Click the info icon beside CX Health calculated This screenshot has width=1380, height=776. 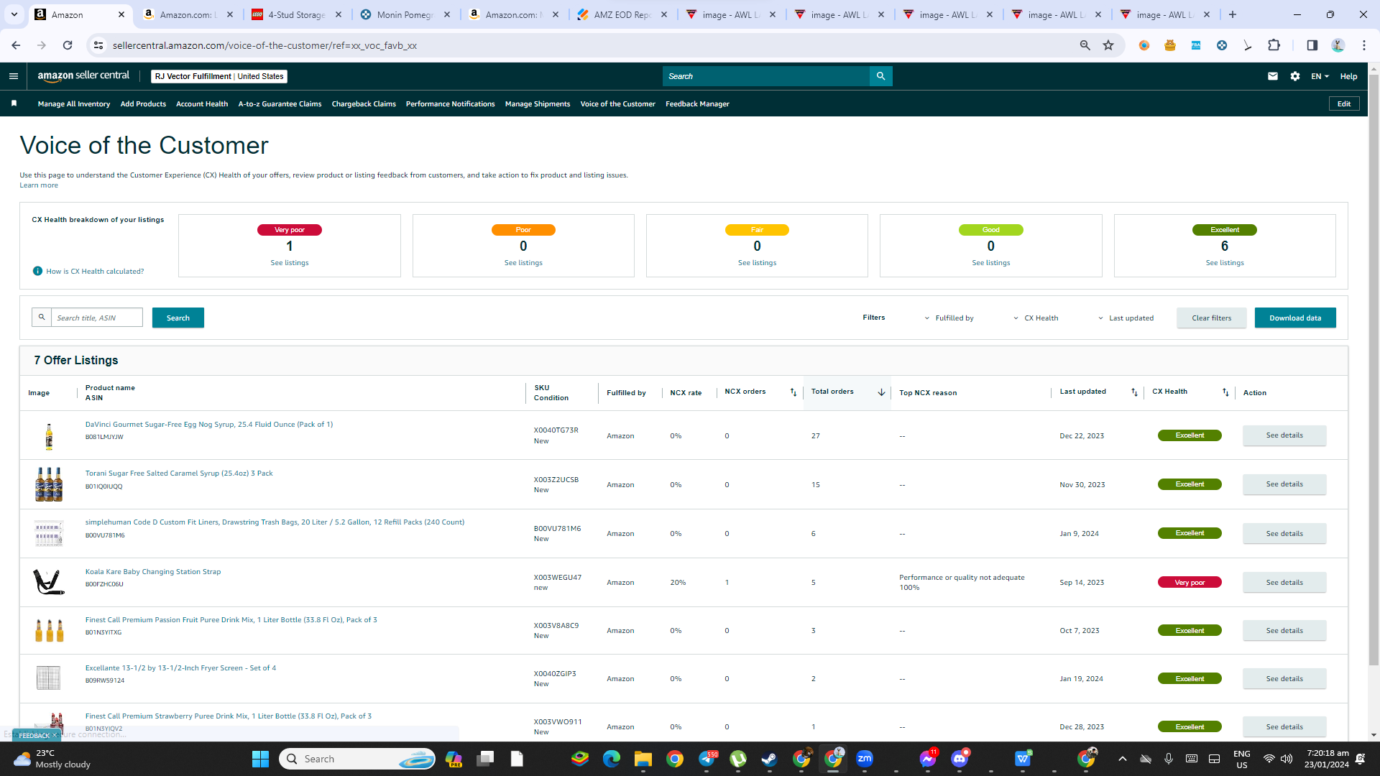[37, 271]
